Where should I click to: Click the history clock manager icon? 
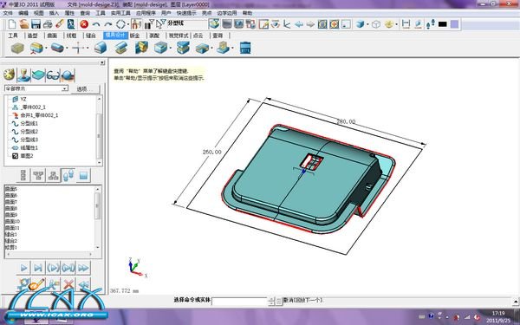click(x=10, y=75)
